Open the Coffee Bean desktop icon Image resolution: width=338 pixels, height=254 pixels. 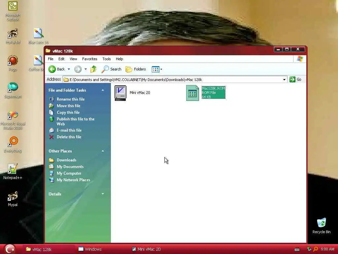(37, 63)
